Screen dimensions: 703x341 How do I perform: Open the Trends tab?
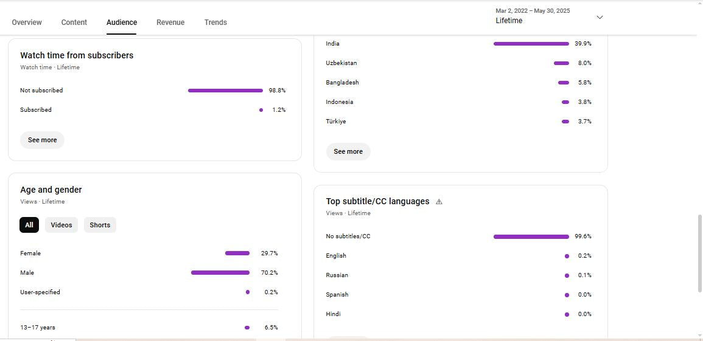(x=215, y=22)
